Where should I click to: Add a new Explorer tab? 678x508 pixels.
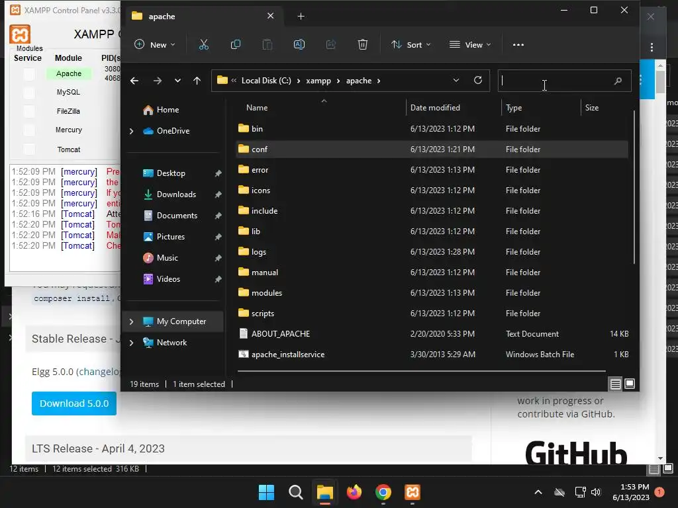pos(301,17)
